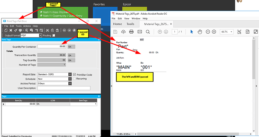Select the arrow selection tool in Acrobat
Viewport: 259px width, 137px height.
tap(191, 32)
